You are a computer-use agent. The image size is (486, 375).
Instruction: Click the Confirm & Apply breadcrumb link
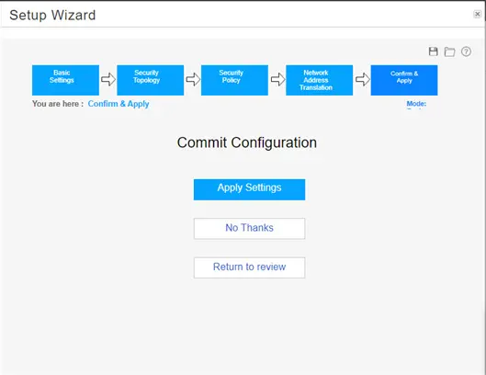[x=119, y=104]
